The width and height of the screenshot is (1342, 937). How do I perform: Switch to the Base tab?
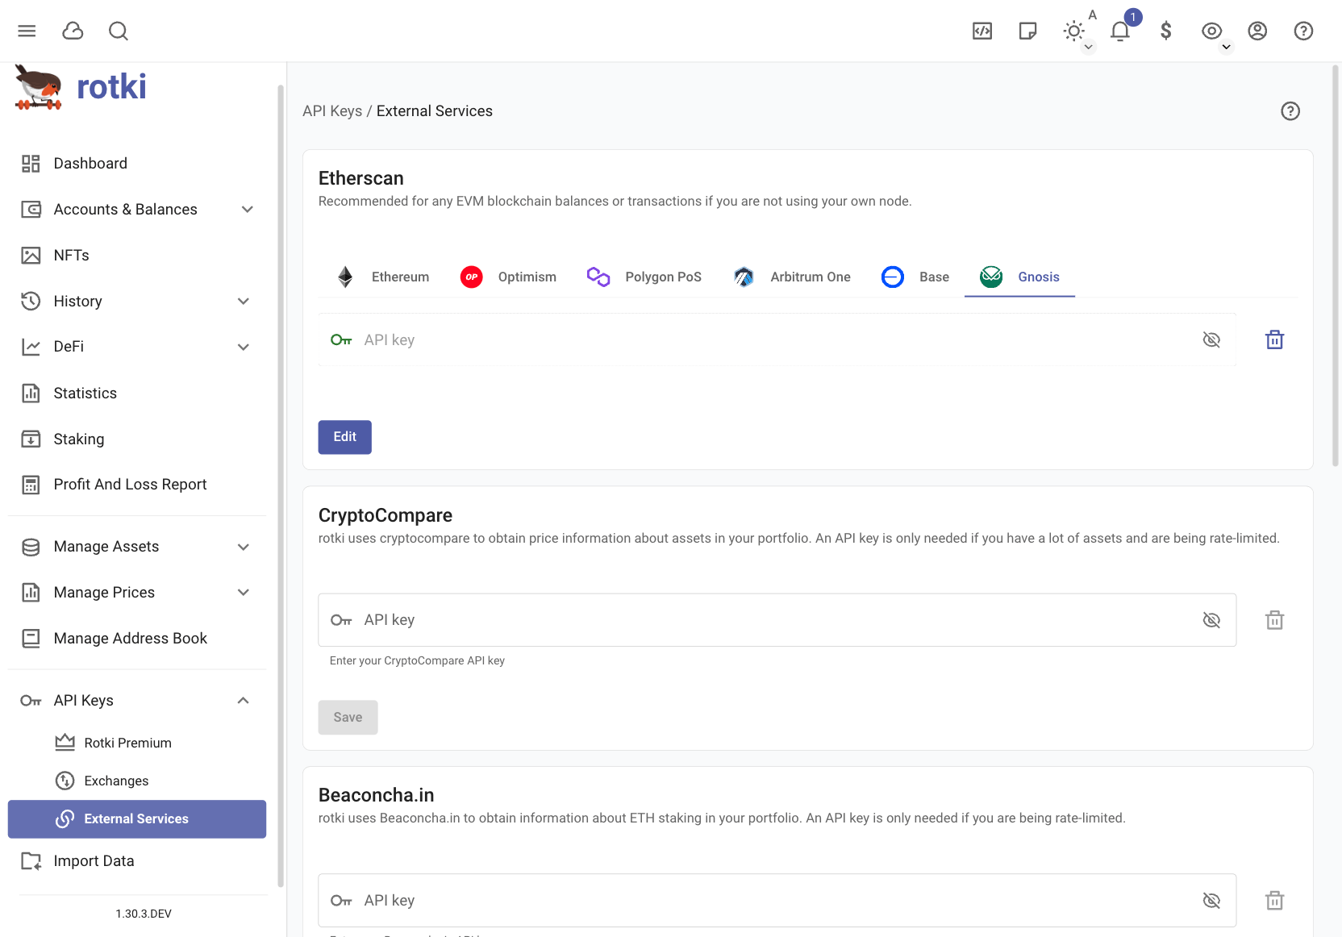[x=915, y=277]
